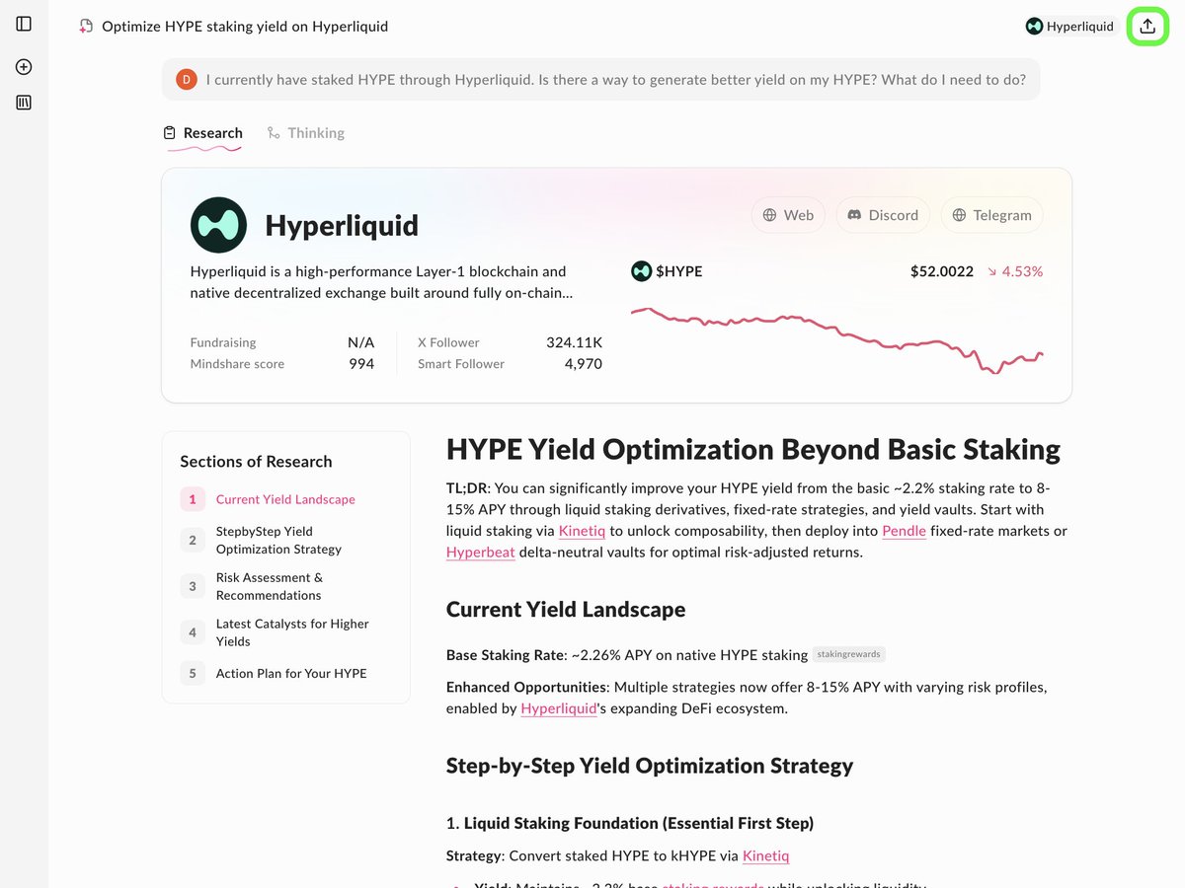Image resolution: width=1185 pixels, height=888 pixels.
Task: Click the Hyperliquid description paragraph
Action: tap(381, 282)
